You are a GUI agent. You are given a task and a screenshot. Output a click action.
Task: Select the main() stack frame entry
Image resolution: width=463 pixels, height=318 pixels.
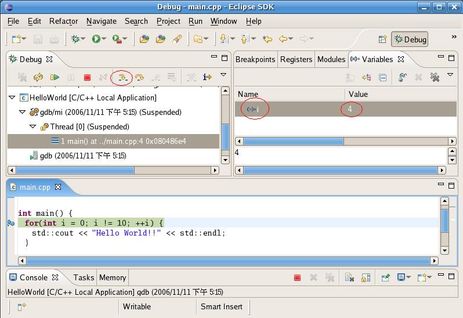(x=123, y=141)
